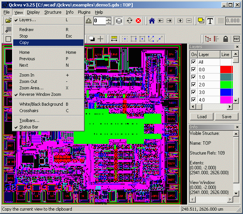
Task: Open the Display menu
Action: pyautogui.click(x=33, y=12)
